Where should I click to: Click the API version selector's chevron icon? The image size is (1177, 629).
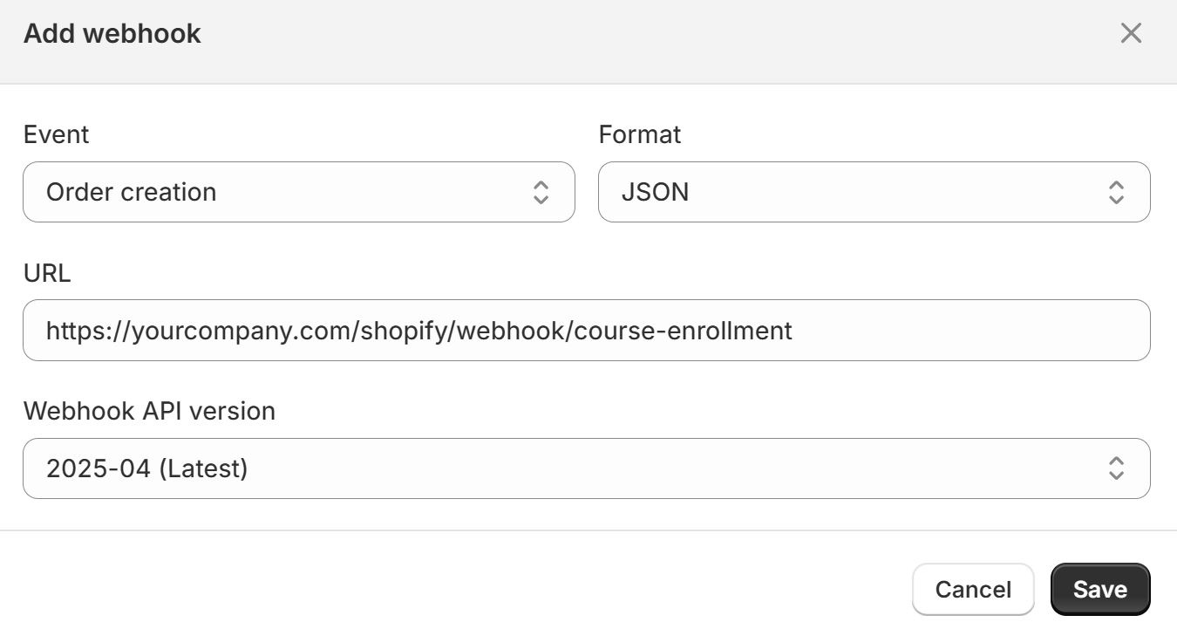[1116, 468]
